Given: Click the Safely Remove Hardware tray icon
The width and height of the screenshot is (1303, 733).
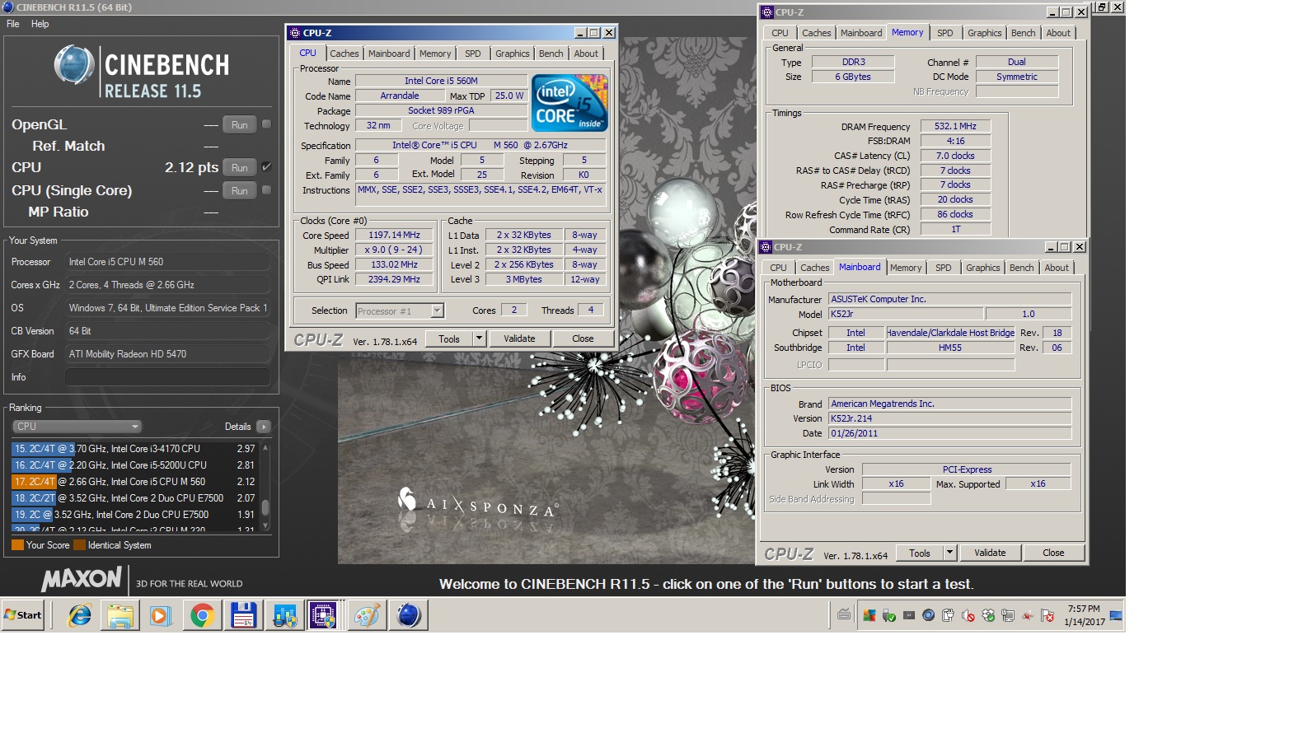Looking at the screenshot, I should 888,615.
